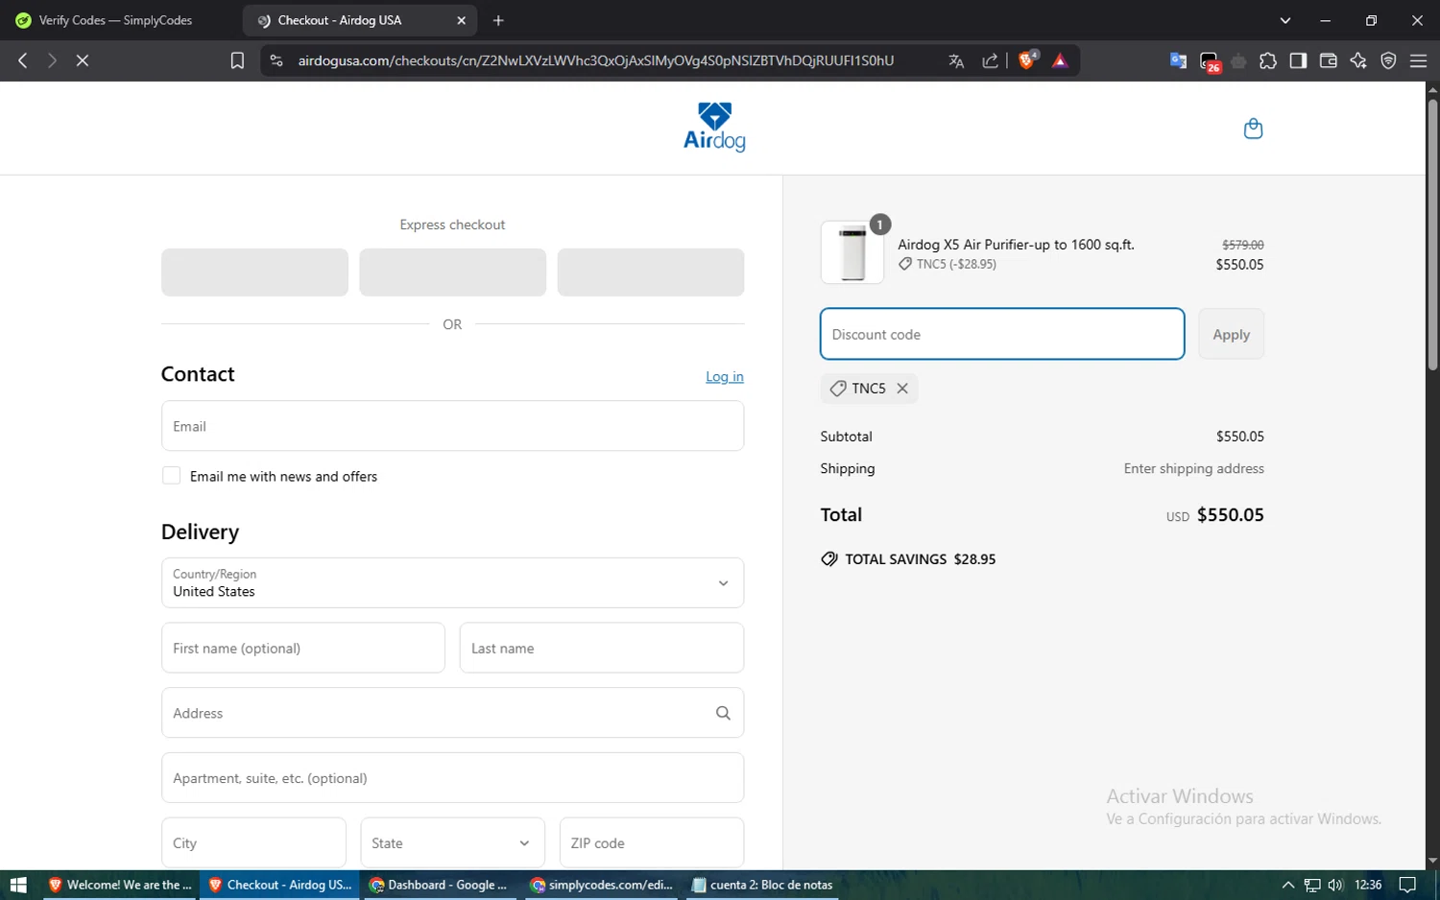Focus the Discount code field

1002,334
